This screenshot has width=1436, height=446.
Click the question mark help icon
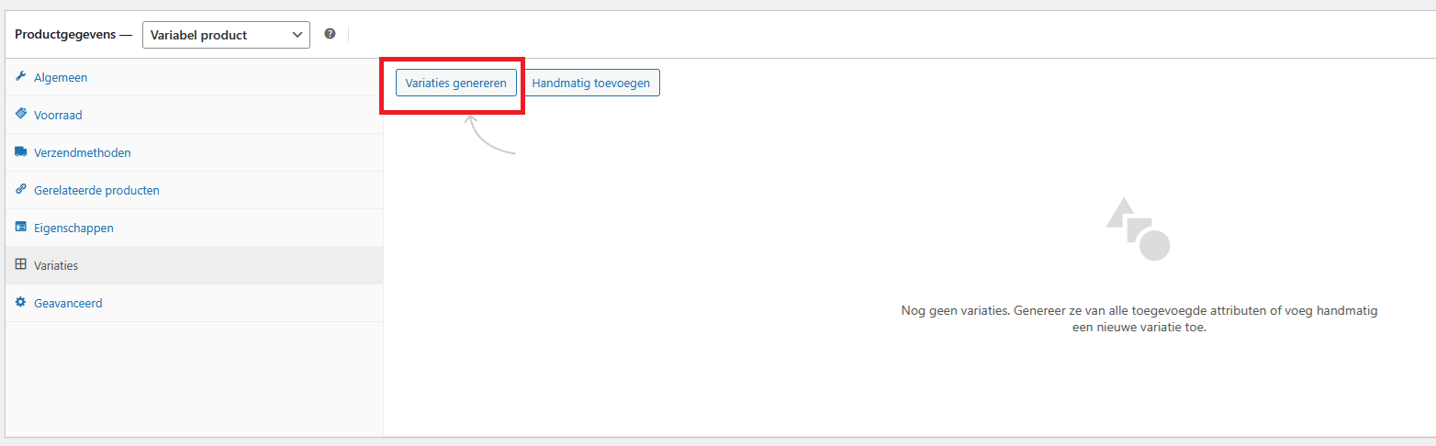pyautogui.click(x=330, y=34)
